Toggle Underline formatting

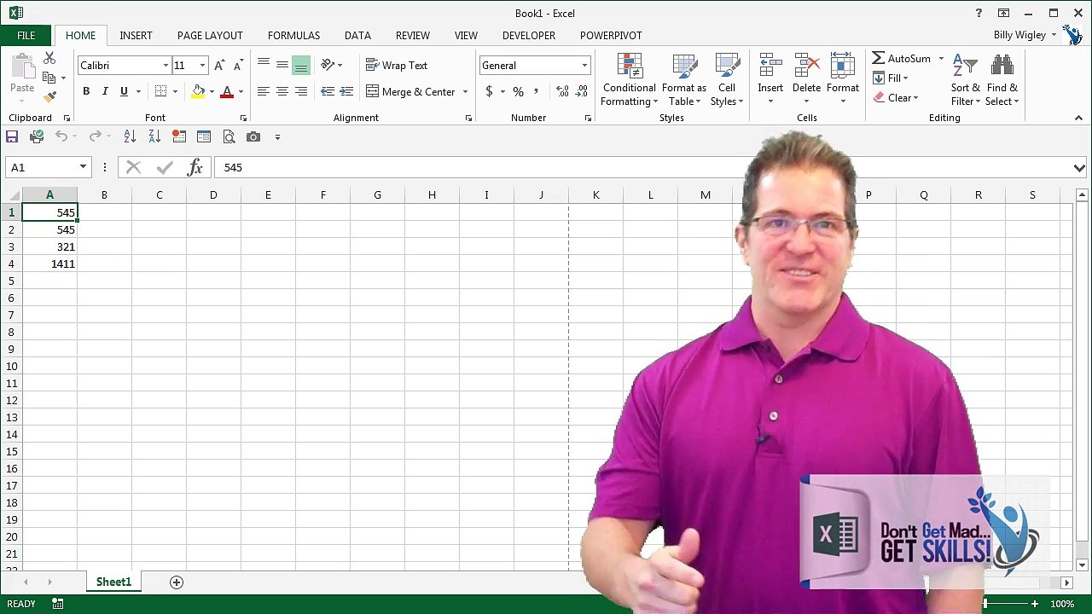(124, 91)
